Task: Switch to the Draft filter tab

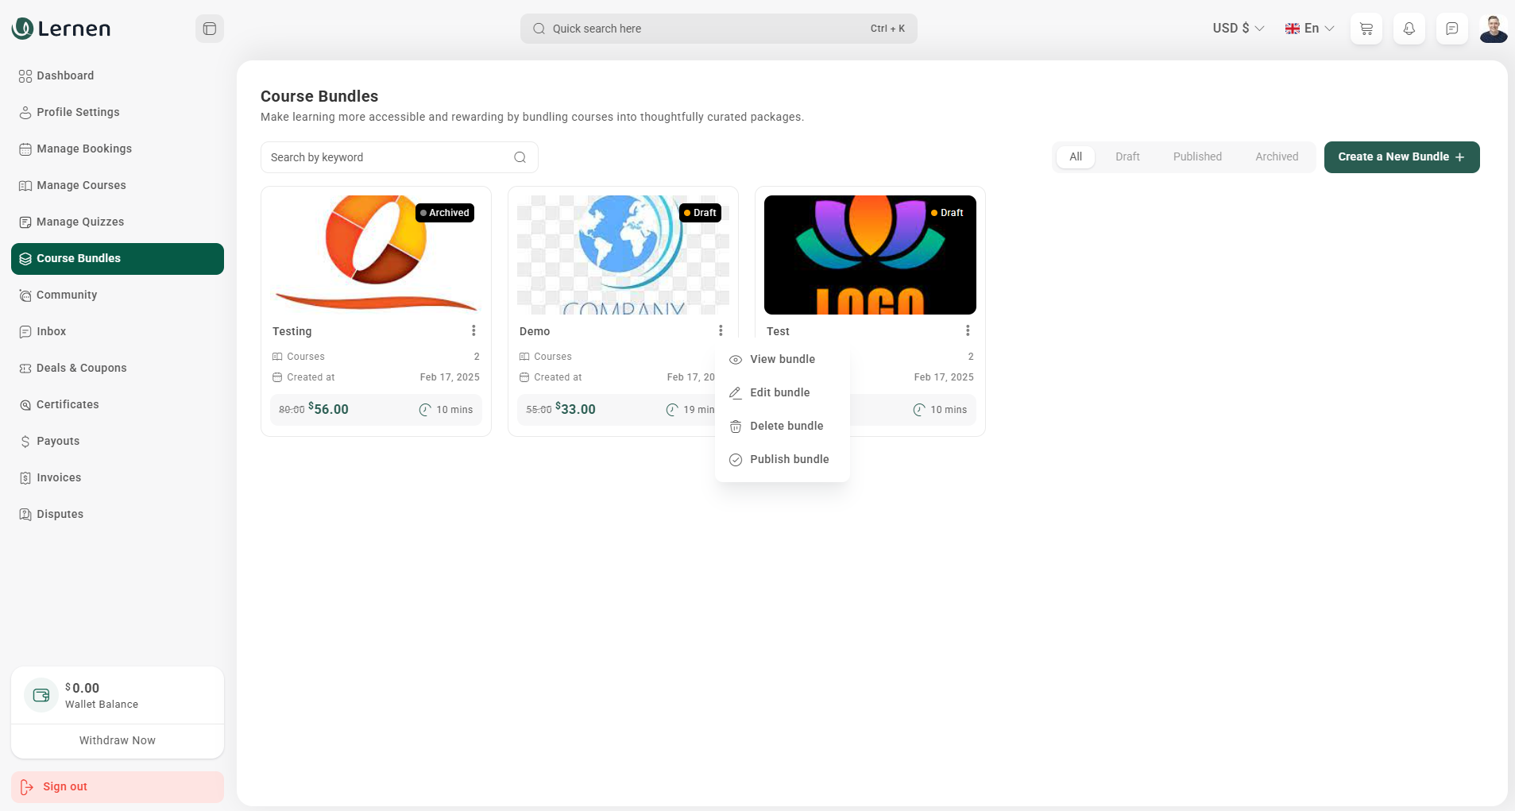Action: (x=1127, y=156)
